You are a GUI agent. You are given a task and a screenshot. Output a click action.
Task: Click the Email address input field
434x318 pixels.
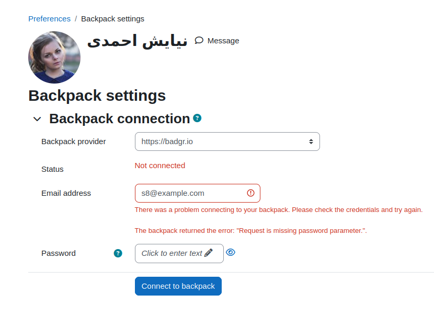click(x=198, y=193)
